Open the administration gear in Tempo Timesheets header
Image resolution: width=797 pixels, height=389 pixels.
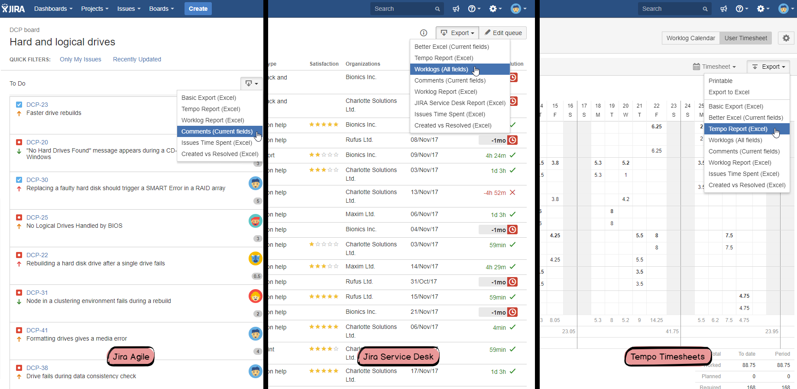pos(763,9)
